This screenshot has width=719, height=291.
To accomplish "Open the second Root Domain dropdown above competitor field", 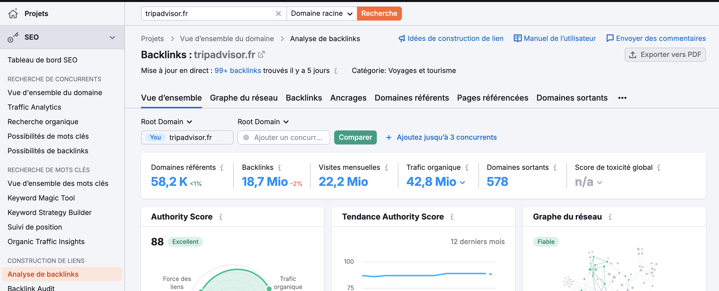I will 263,122.
